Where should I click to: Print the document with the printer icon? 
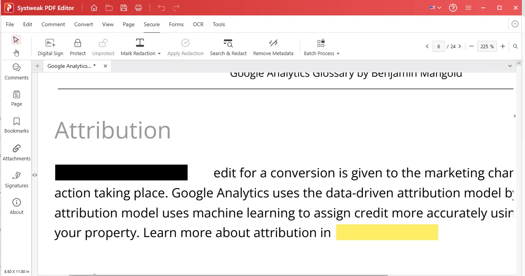[x=139, y=8]
